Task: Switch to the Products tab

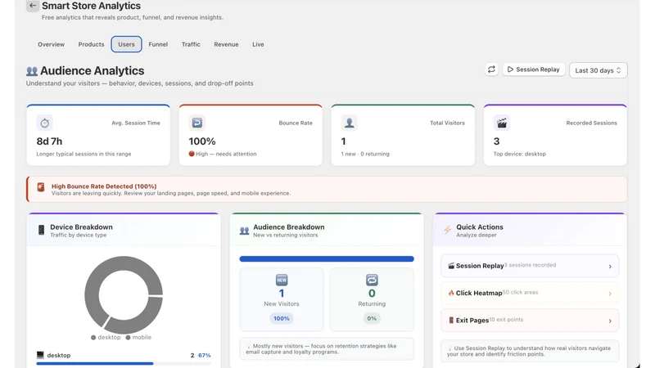Action: coord(91,44)
